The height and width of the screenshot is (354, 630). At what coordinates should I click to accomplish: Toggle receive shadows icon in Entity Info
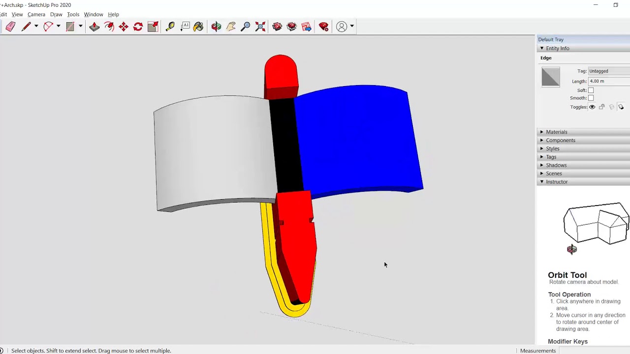(611, 107)
